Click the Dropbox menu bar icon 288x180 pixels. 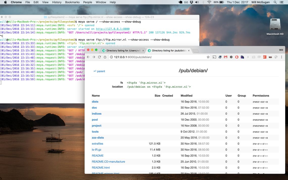[191, 2]
